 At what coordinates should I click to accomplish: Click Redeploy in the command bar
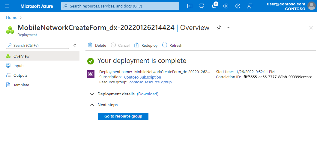146,45
